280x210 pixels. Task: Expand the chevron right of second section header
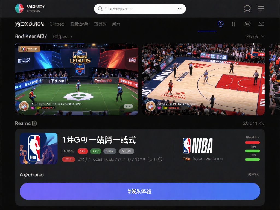point(262,124)
